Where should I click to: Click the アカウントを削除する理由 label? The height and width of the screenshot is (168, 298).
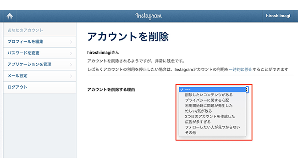pos(111,90)
